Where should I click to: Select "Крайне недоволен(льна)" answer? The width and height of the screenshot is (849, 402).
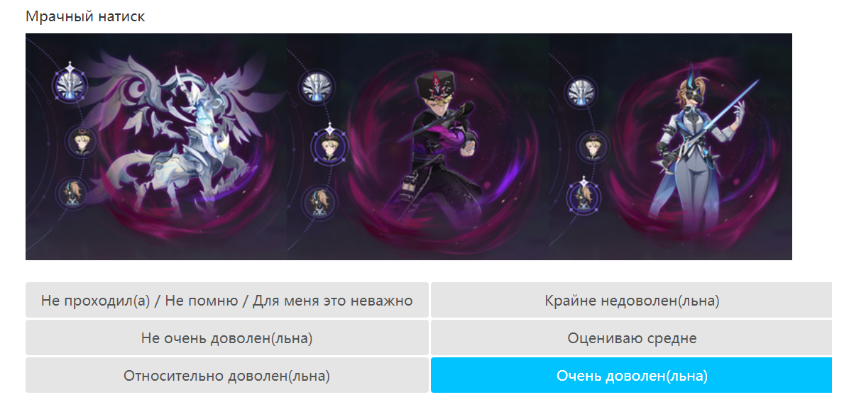[631, 300]
